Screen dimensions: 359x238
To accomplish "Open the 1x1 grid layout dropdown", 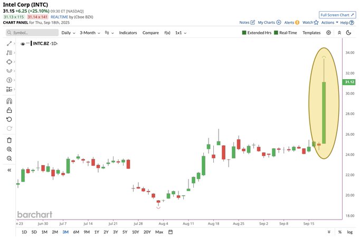I will tap(181, 33).
